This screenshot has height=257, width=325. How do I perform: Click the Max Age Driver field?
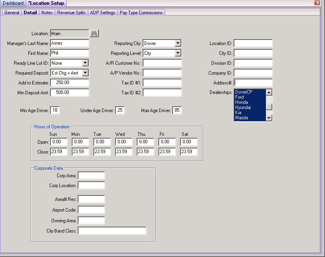[x=177, y=110]
